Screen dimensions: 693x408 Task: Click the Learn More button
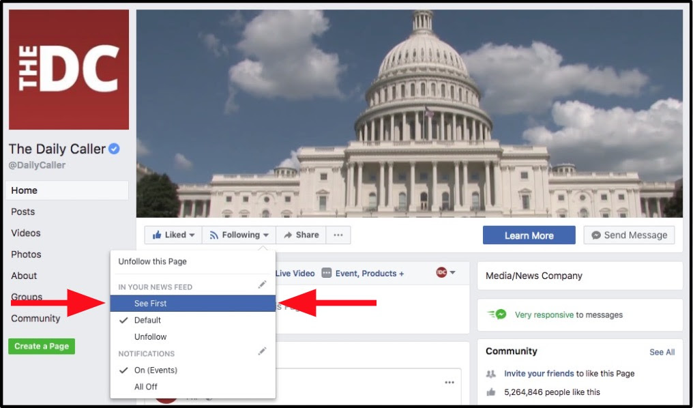pos(529,235)
